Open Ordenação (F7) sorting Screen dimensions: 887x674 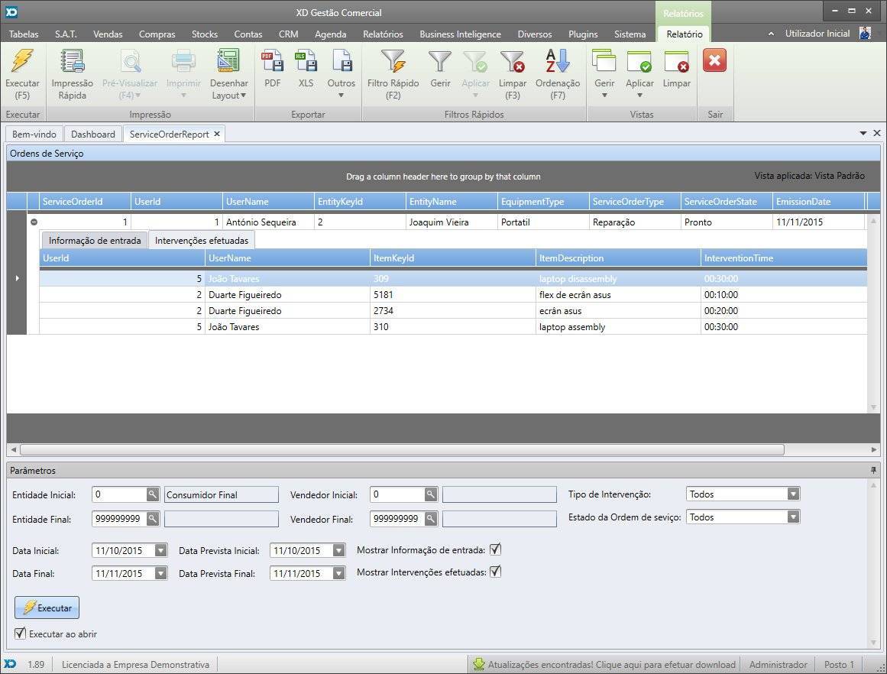click(x=558, y=75)
